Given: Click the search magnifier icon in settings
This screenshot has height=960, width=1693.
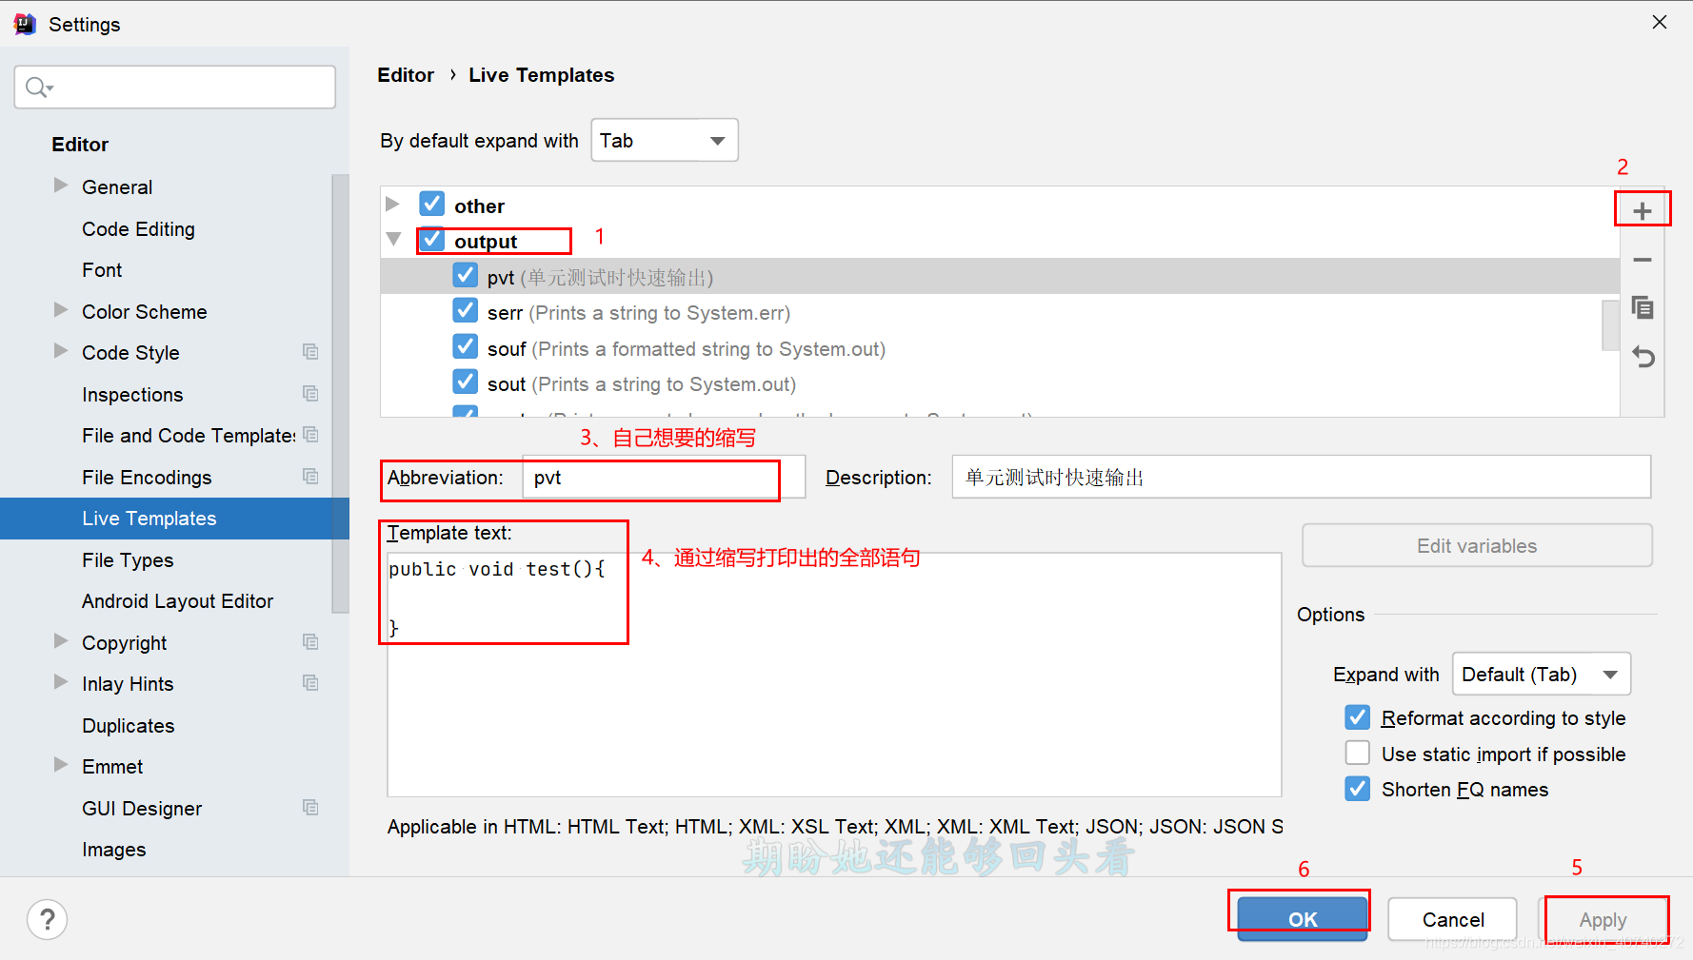Looking at the screenshot, I should 38,88.
